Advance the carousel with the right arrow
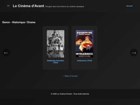Viewport: 140px width, 105px height. [x=134, y=53]
